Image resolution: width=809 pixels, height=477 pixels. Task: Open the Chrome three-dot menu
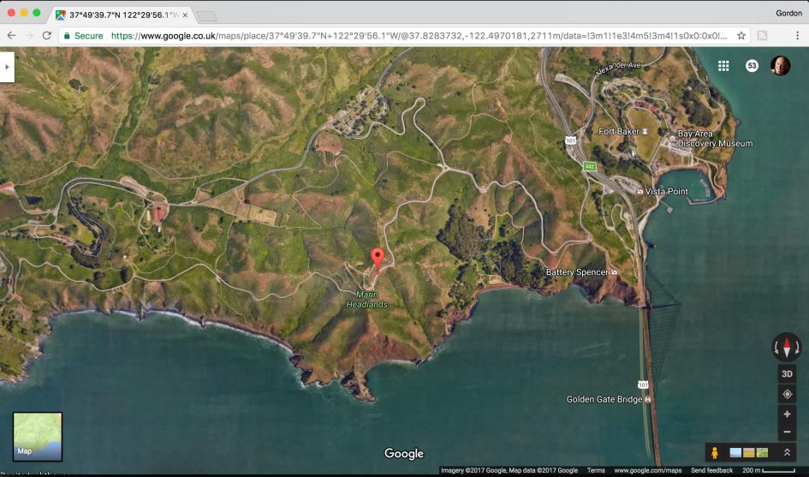coord(797,36)
